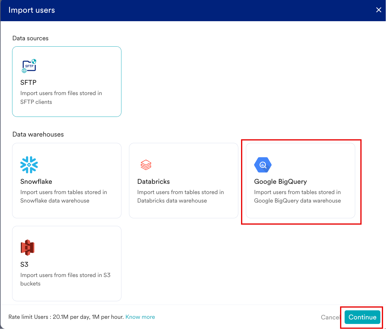Click the Continue button
Image resolution: width=387 pixels, height=330 pixels.
[362, 317]
